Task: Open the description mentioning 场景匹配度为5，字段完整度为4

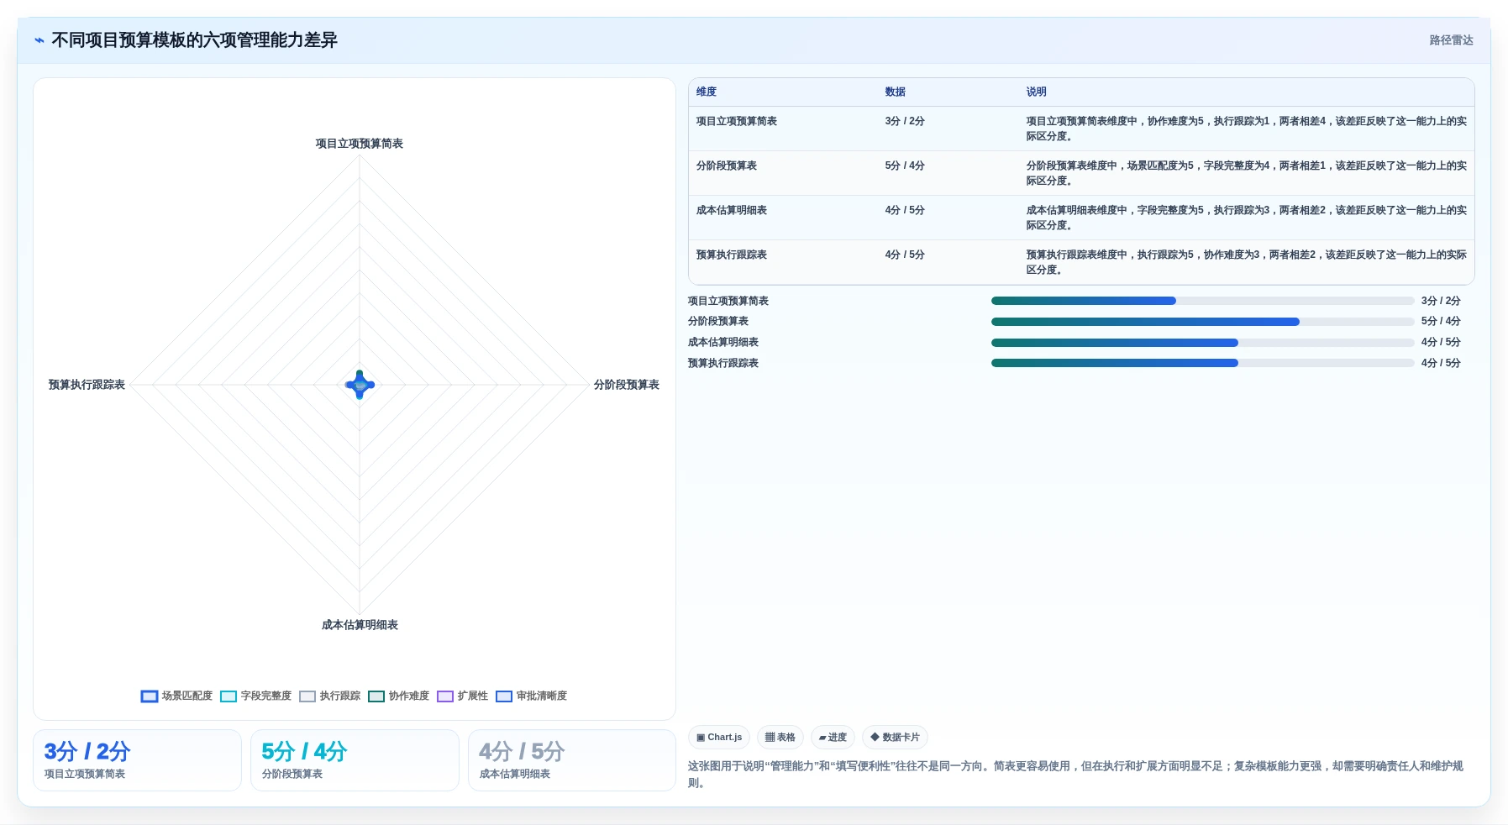Action: 1247,173
